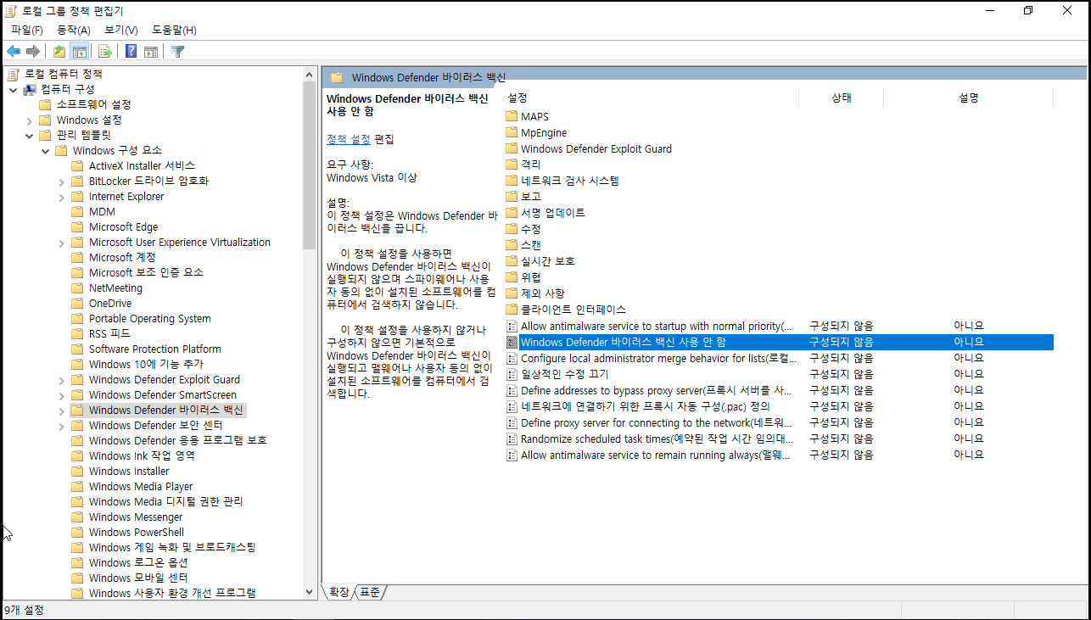Collapse the Windows 구성 요소 tree node
Image resolution: width=1091 pixels, height=620 pixels.
pos(45,150)
